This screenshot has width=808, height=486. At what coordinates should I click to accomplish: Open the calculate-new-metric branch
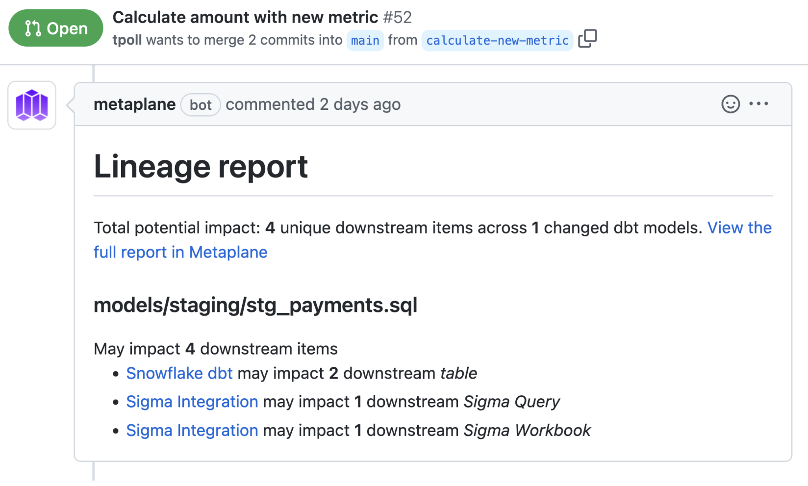click(x=497, y=40)
